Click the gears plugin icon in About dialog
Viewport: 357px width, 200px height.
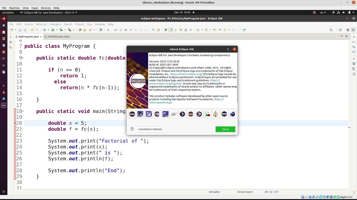[199, 114]
